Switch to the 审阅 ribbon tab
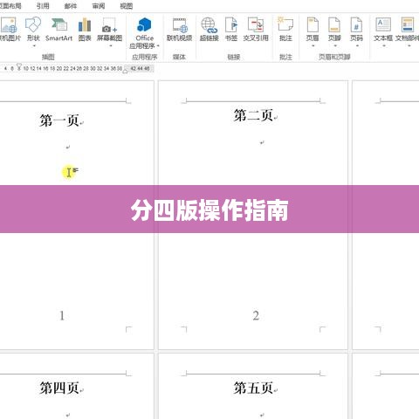 (x=99, y=6)
